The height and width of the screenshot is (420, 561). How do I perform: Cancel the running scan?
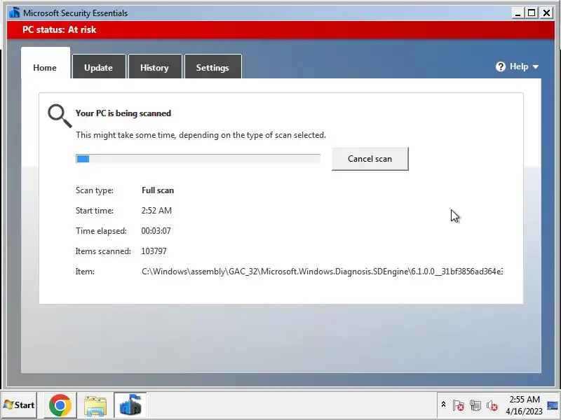click(370, 159)
